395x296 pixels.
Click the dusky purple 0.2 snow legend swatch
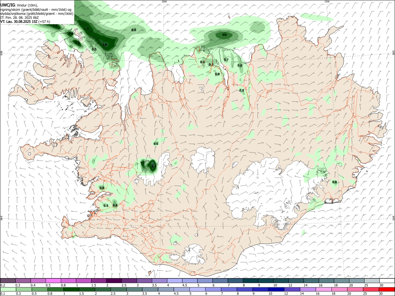point(8,281)
